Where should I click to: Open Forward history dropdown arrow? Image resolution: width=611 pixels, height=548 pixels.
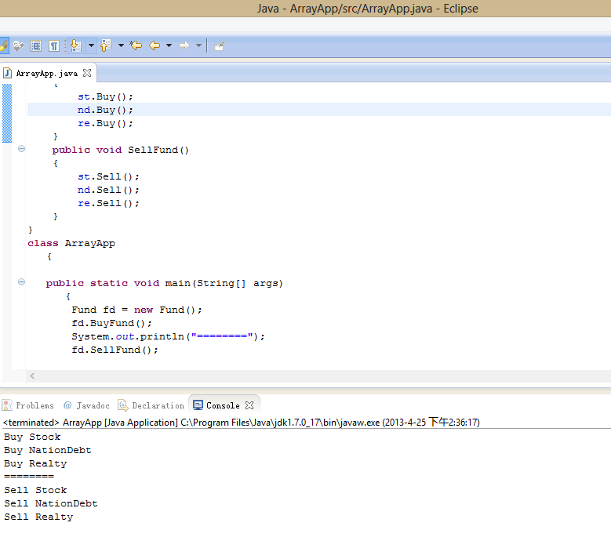198,45
